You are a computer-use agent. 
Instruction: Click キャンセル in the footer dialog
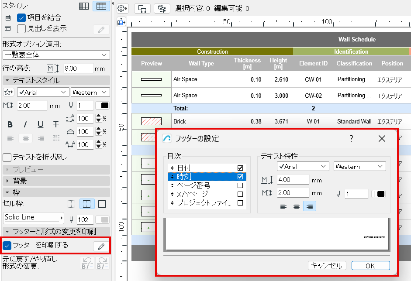point(327,266)
